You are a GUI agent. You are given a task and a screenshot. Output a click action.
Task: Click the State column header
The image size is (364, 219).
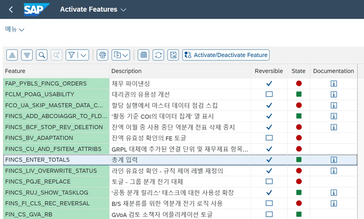click(298, 71)
